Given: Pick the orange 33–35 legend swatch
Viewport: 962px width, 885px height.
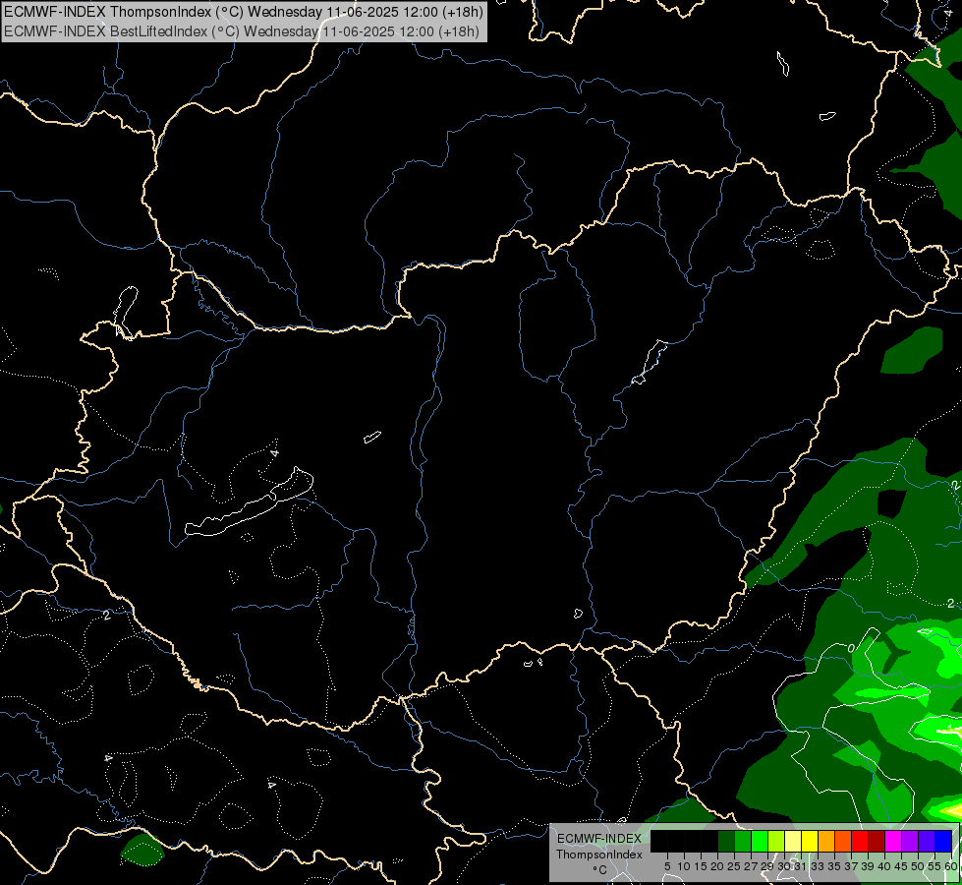Looking at the screenshot, I should click(x=826, y=841).
